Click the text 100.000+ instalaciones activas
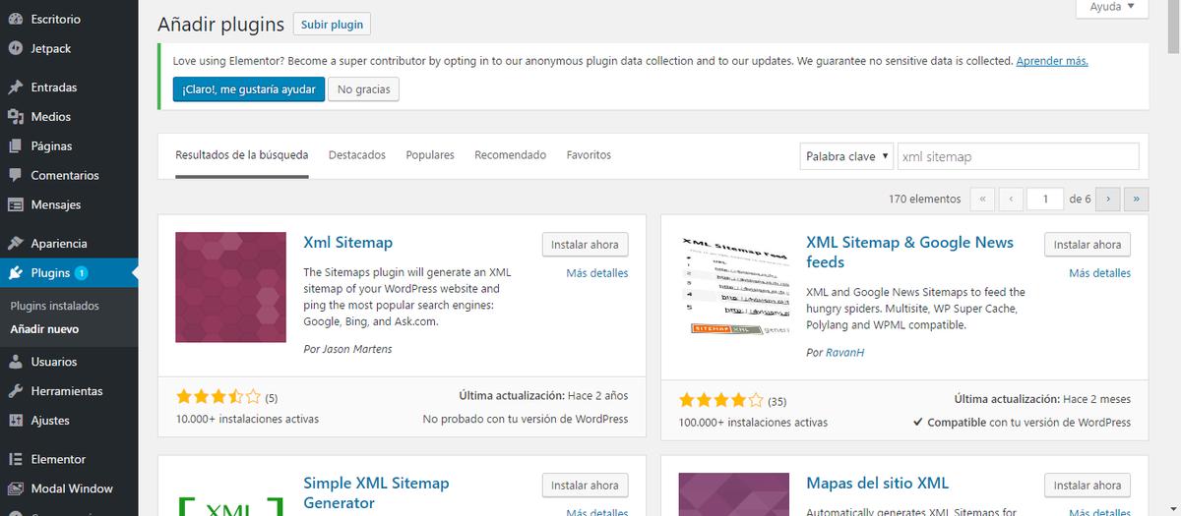The height and width of the screenshot is (516, 1181). [753, 423]
